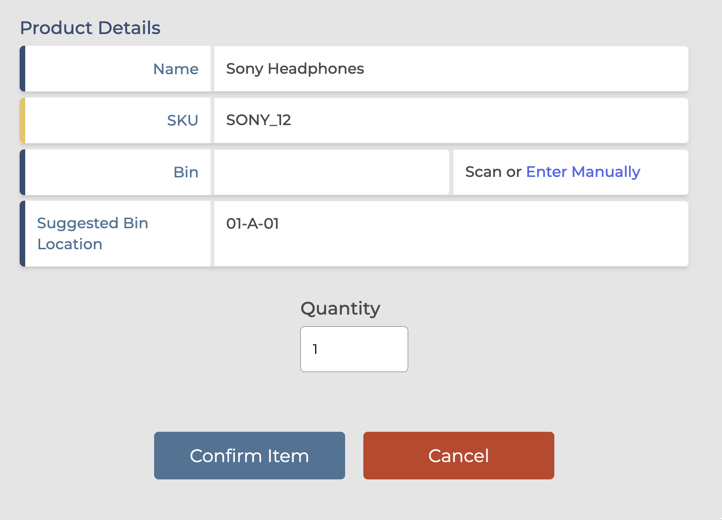The image size is (722, 520).
Task: Click the SONY_12 SKU value
Action: [x=258, y=120]
